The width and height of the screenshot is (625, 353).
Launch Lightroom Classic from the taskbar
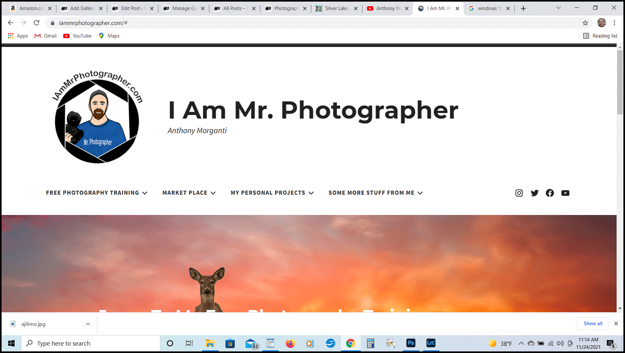coord(431,343)
